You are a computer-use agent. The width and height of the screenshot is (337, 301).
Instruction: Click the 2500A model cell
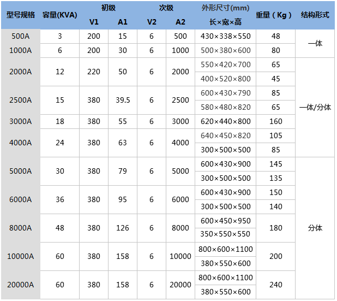[21, 100]
